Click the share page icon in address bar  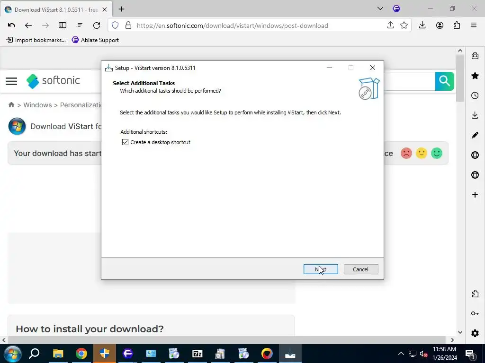[390, 26]
